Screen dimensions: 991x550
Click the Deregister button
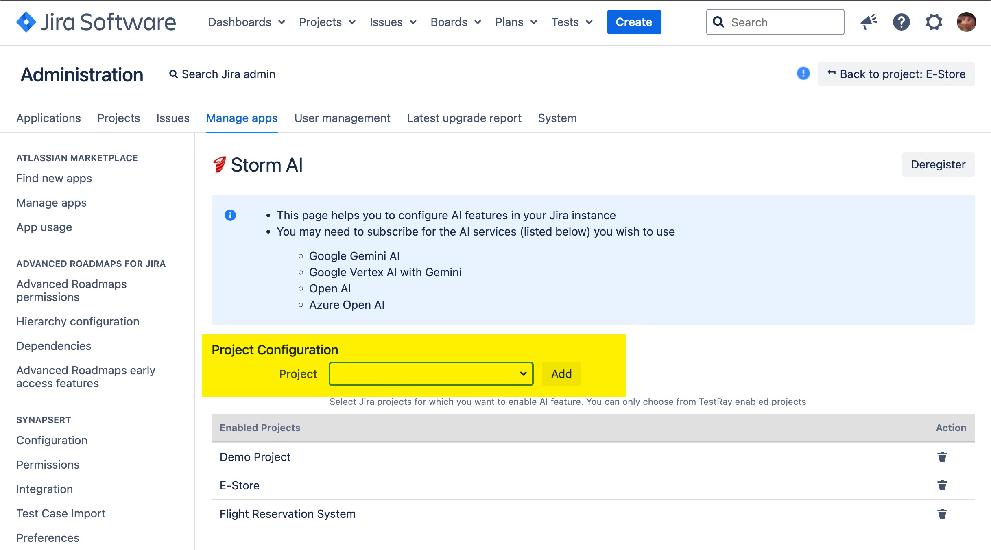(938, 164)
